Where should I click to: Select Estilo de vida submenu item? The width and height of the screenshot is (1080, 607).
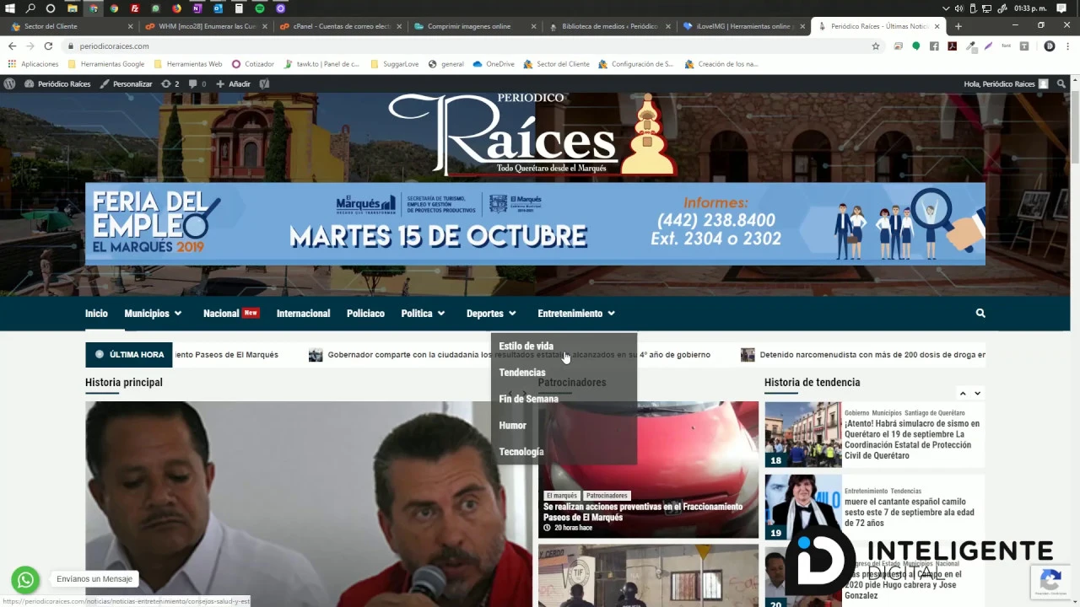[526, 346]
